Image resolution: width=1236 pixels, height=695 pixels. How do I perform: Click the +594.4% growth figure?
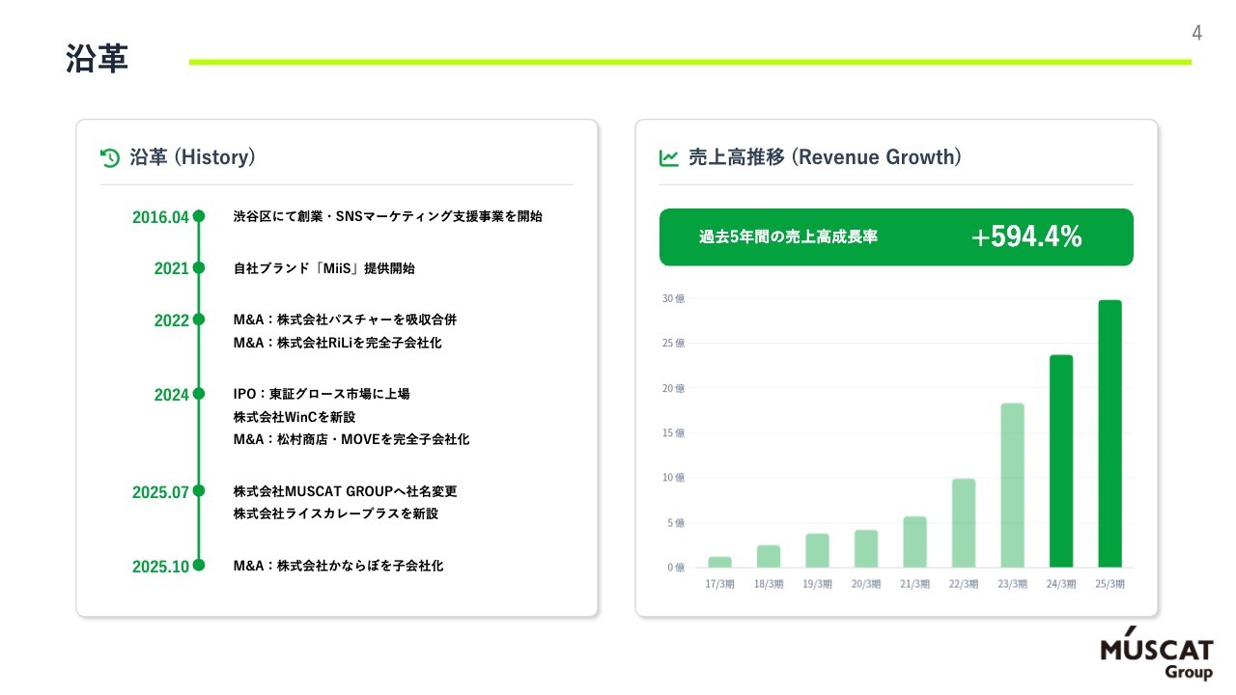(1027, 235)
